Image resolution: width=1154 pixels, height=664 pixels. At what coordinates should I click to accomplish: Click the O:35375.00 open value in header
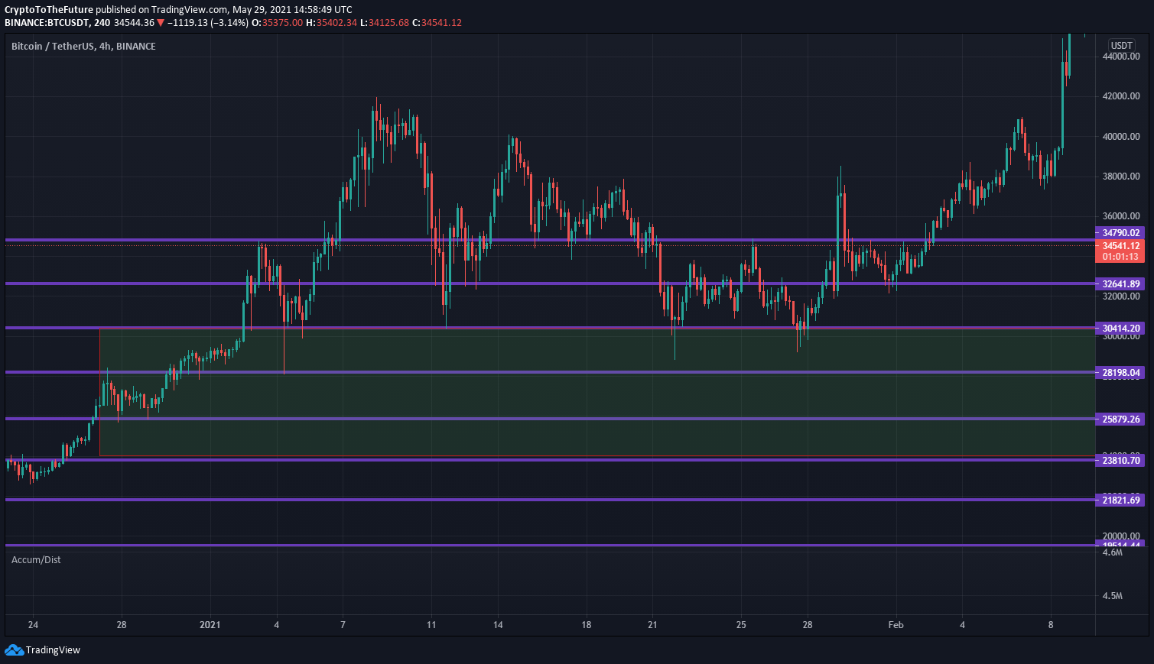tap(278, 23)
